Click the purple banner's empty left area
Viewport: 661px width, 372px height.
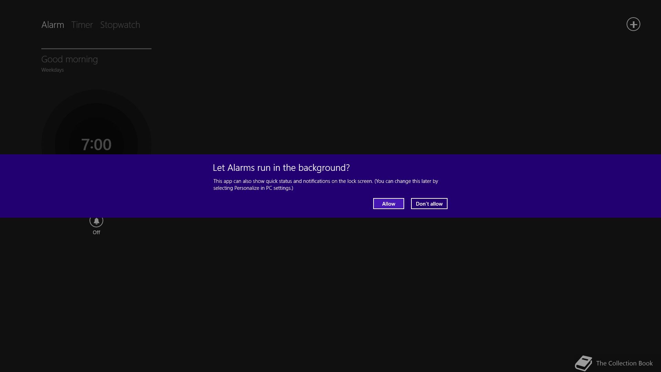tap(103, 186)
